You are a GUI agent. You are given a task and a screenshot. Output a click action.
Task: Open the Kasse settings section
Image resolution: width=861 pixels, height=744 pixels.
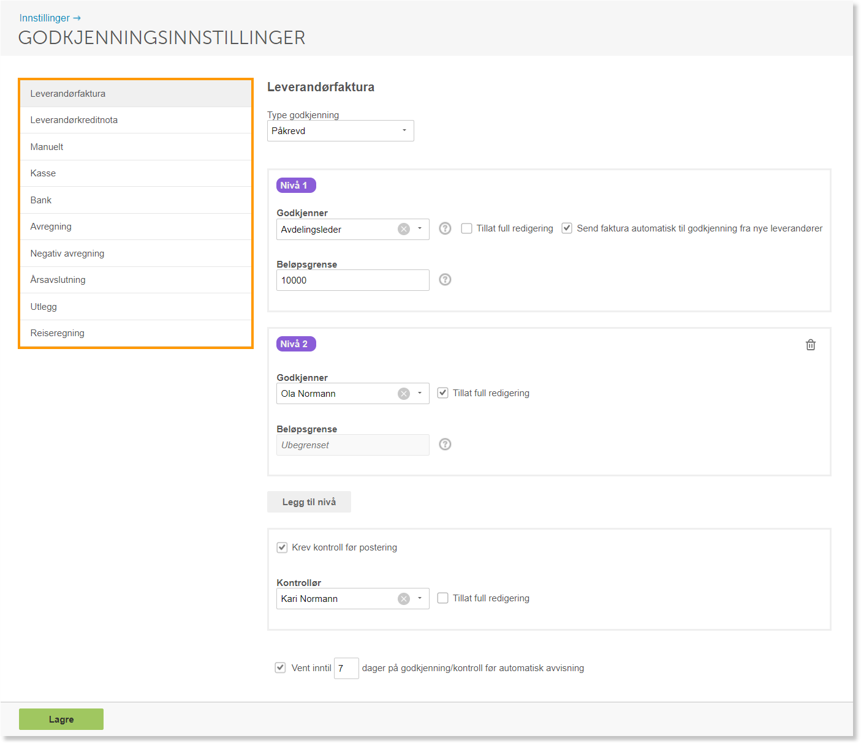[136, 173]
